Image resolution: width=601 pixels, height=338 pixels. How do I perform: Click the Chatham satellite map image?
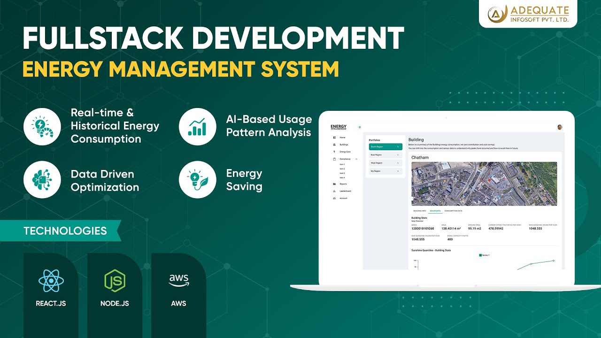click(484, 184)
